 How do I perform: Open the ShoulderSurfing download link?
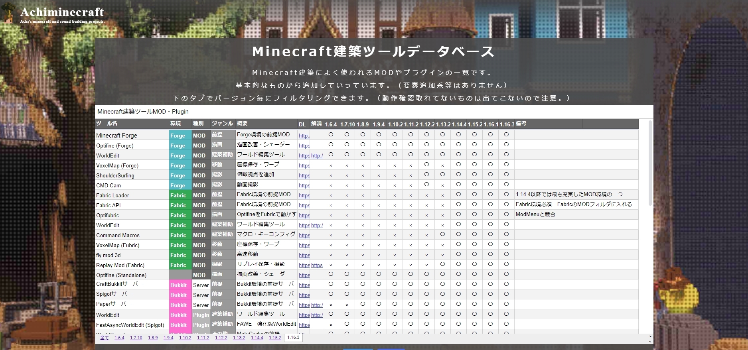pyautogui.click(x=304, y=175)
